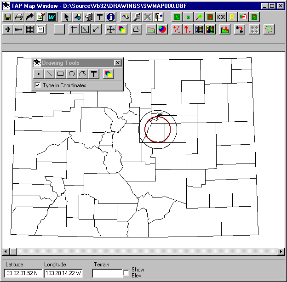Click the black grid icon in second toolbar row
The height and width of the screenshot is (282, 287).
coord(30,29)
